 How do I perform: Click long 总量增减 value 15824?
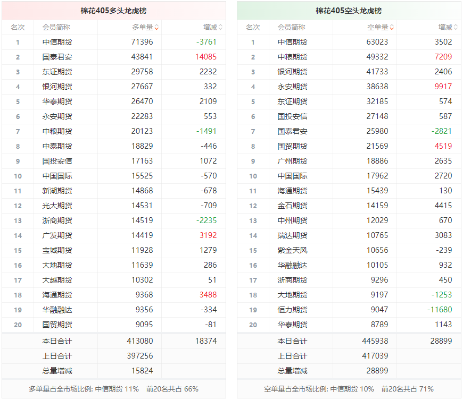tap(142, 371)
